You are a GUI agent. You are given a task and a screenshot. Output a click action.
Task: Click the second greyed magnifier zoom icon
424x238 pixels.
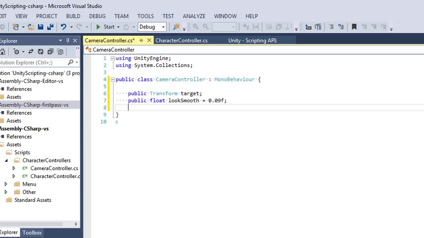206,26
